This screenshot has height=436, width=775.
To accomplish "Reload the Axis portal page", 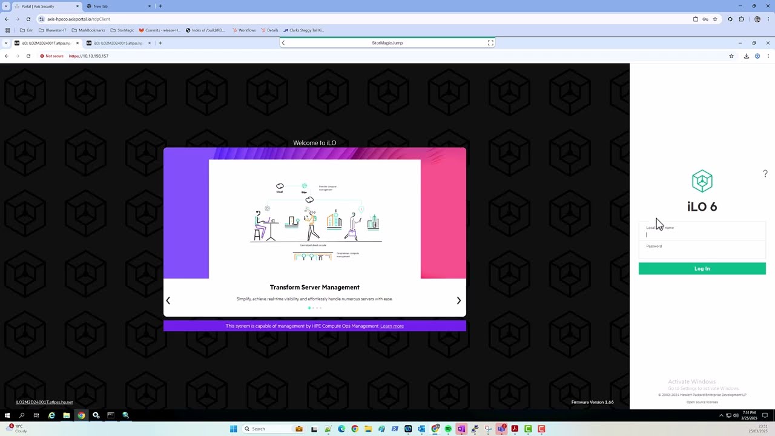I will point(28,19).
